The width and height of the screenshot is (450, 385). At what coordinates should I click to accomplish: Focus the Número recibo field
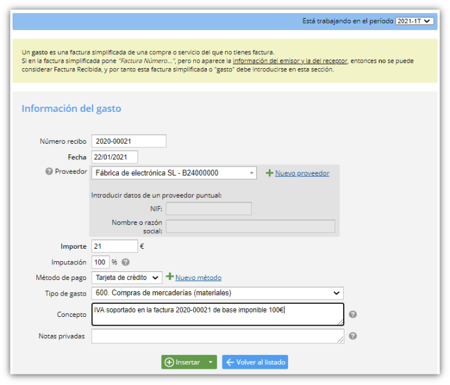(129, 141)
